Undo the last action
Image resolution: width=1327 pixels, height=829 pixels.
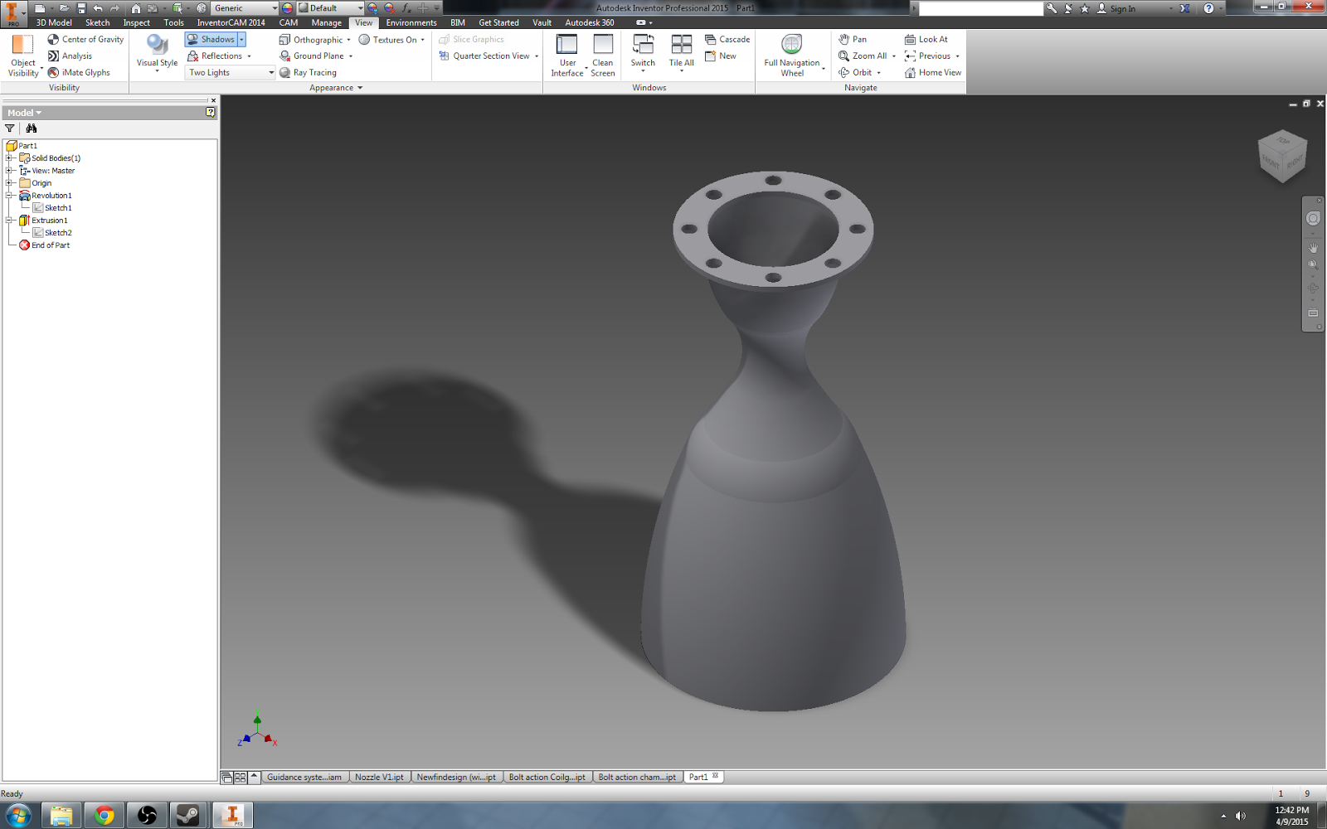click(x=98, y=8)
